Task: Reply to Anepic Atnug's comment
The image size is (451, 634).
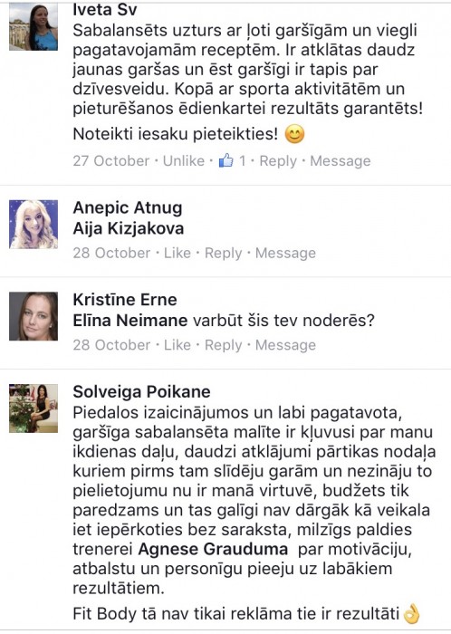Action: 224,253
